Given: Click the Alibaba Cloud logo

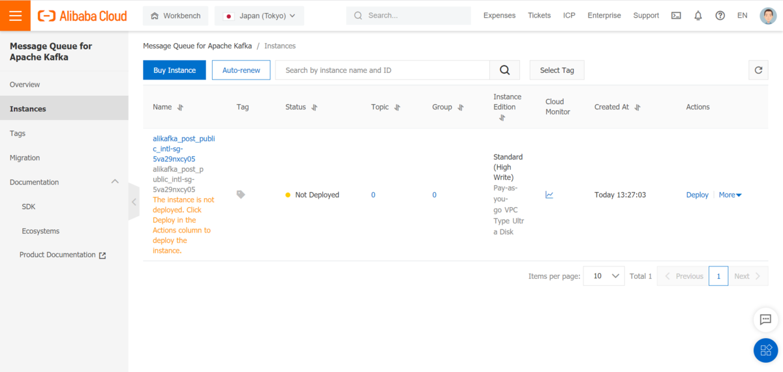Looking at the screenshot, I should (82, 16).
